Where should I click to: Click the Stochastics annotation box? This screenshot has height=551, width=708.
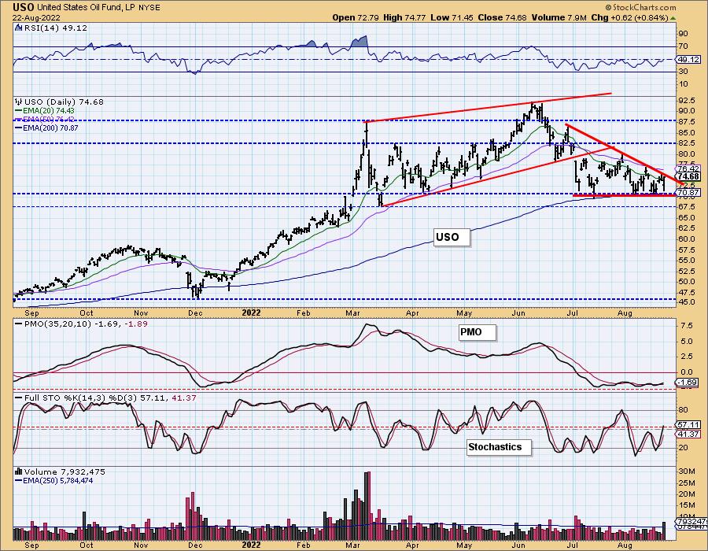pyautogui.click(x=499, y=446)
